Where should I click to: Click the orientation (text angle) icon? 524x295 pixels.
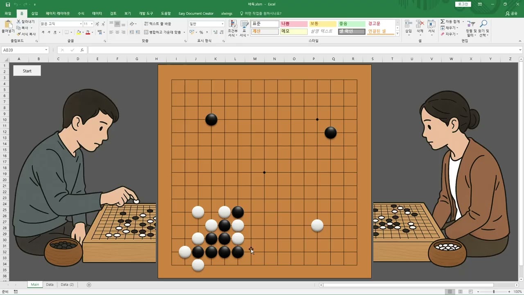pos(132,24)
